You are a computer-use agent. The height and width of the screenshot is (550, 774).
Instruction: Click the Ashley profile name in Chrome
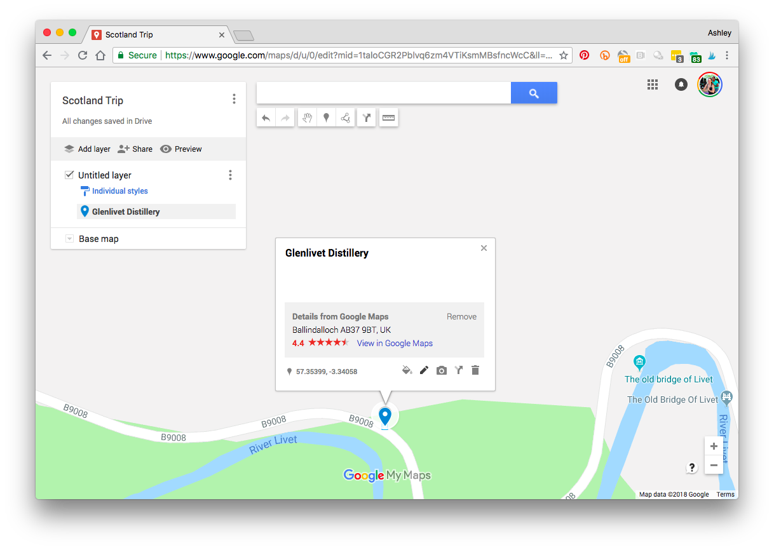click(x=719, y=33)
